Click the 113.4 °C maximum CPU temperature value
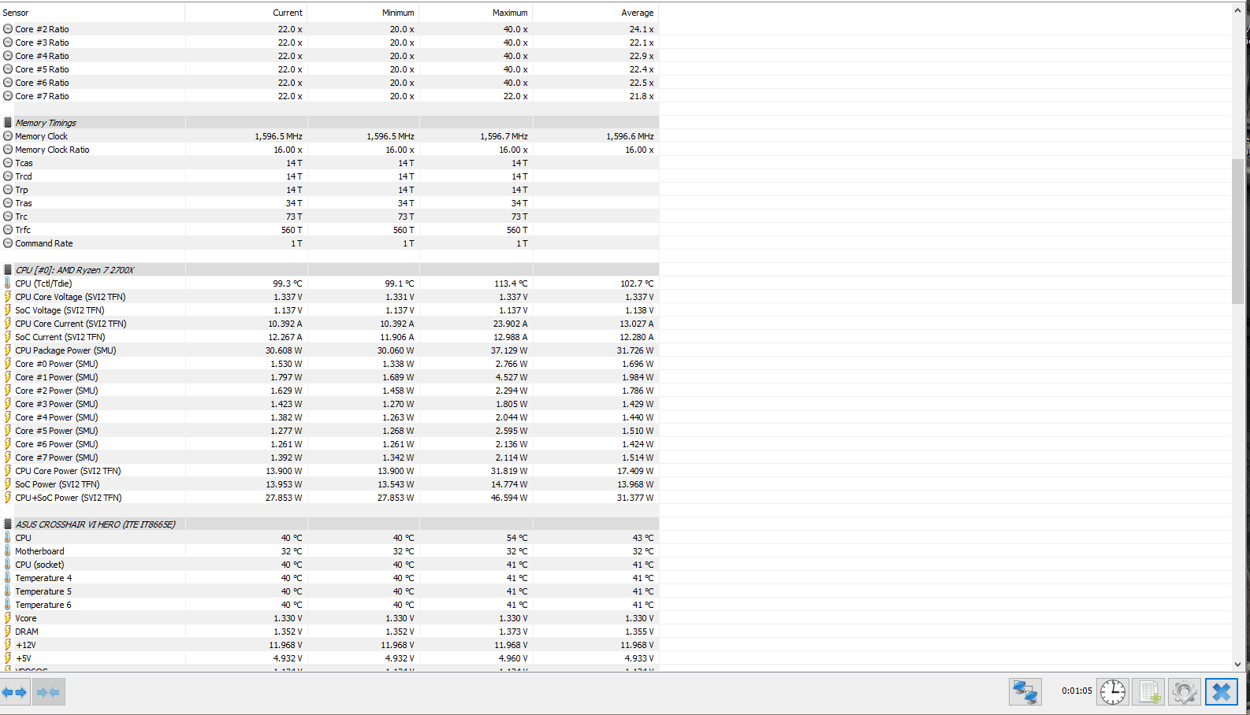This screenshot has width=1250, height=715. click(x=511, y=283)
